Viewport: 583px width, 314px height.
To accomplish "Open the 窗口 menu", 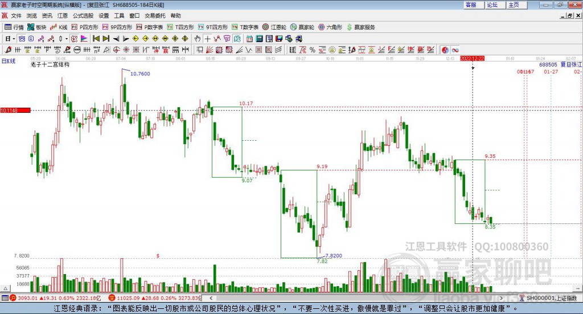I will click(134, 15).
